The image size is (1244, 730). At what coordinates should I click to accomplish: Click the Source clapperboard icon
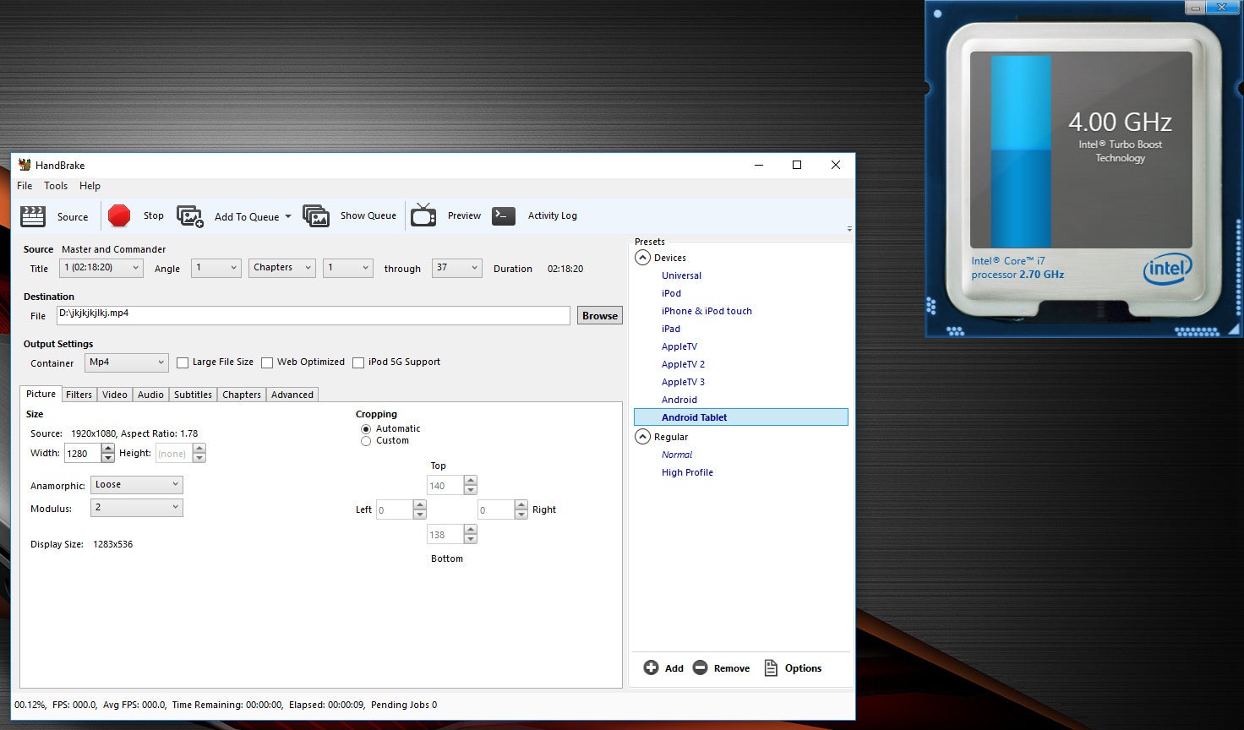click(33, 216)
